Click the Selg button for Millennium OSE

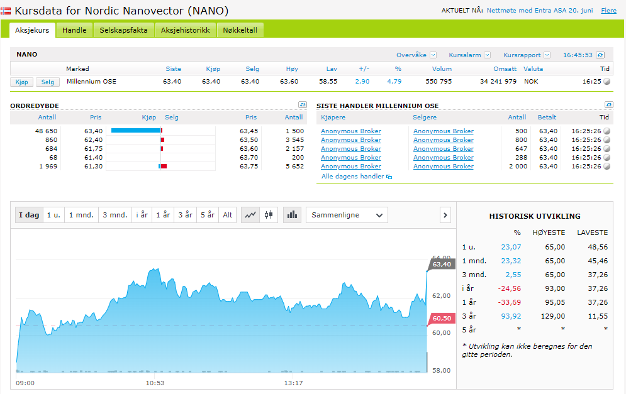48,82
